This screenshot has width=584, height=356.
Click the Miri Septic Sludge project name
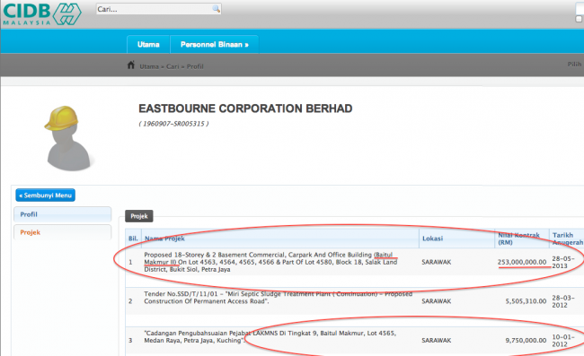point(279,298)
